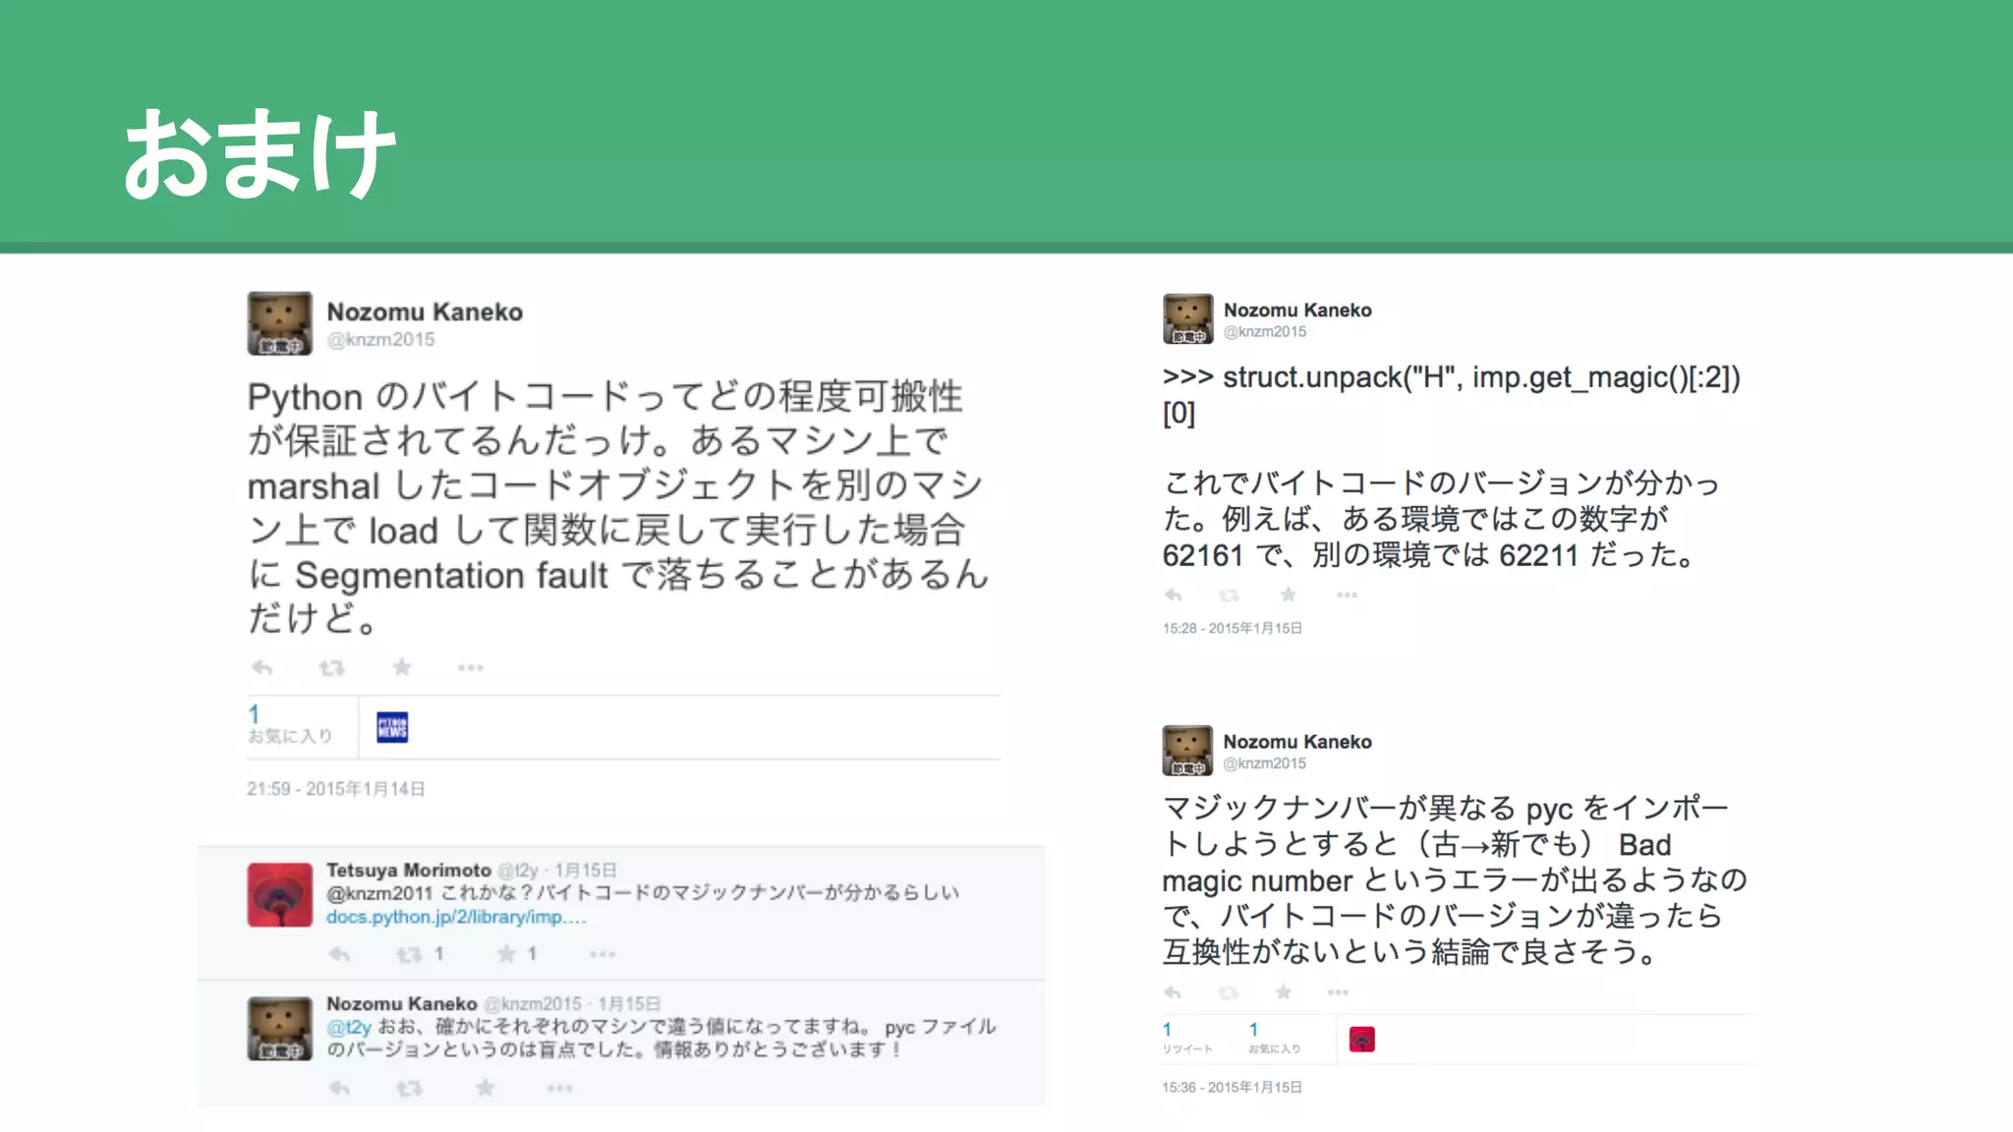This screenshot has width=2013, height=1132.
Task: Open the docs.python.jp/2/library/imp link
Action: click(456, 917)
